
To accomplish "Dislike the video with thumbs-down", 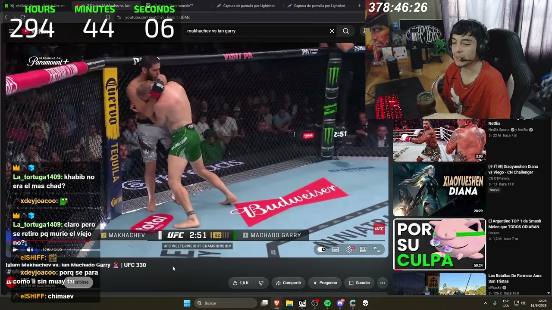I will (x=261, y=283).
